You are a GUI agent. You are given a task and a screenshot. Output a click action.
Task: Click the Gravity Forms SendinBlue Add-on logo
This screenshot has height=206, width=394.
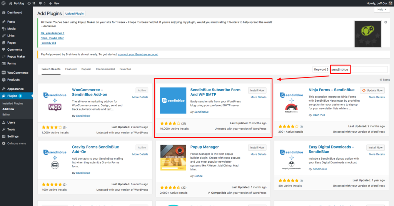(x=55, y=159)
